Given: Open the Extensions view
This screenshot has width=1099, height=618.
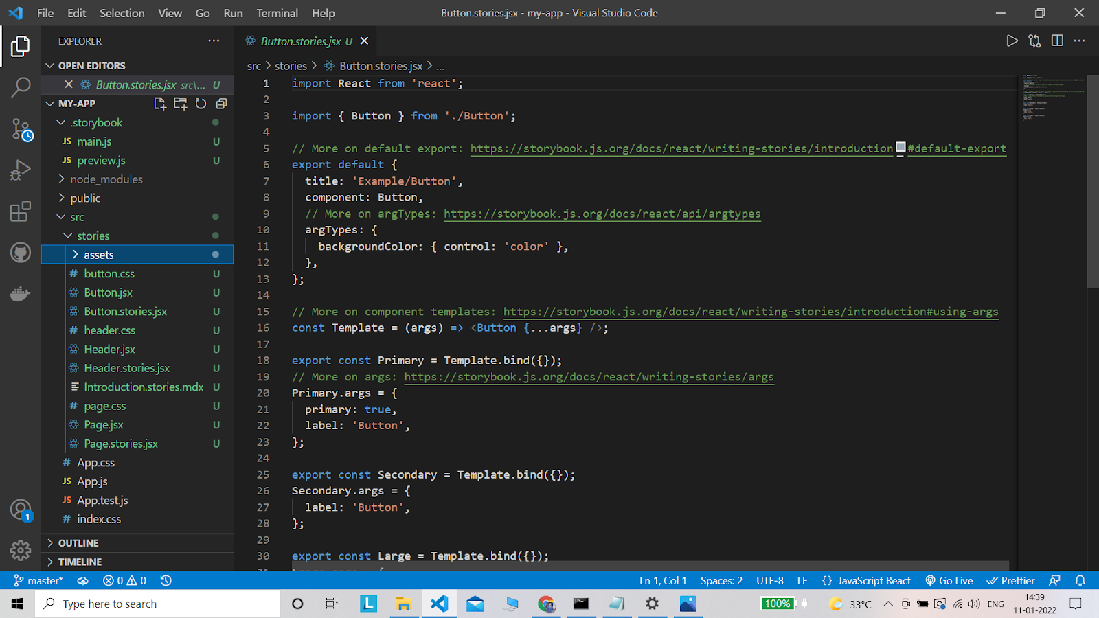Looking at the screenshot, I should pyautogui.click(x=21, y=211).
